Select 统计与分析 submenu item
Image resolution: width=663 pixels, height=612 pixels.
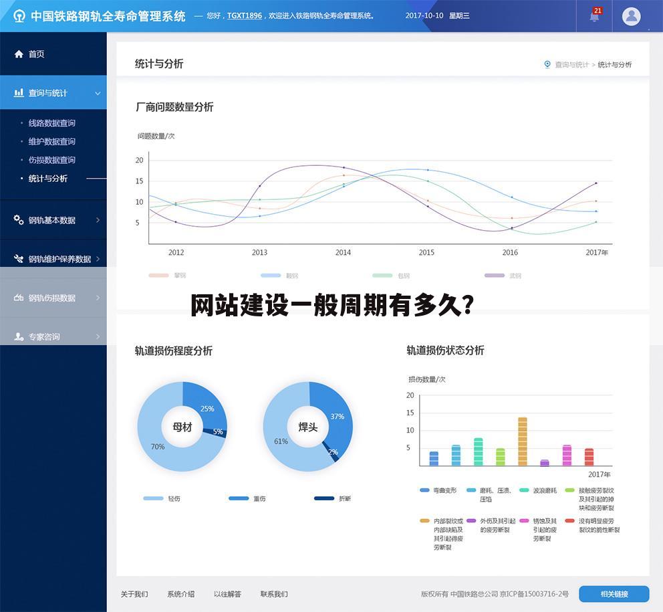47,179
